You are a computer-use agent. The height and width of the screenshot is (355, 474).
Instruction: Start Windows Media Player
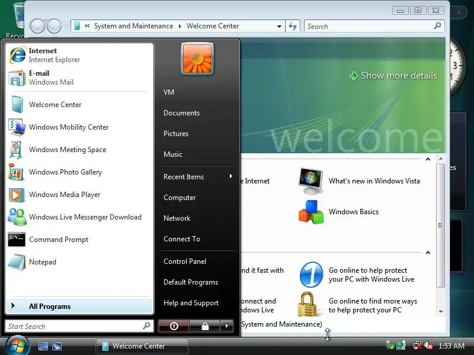pos(79,195)
